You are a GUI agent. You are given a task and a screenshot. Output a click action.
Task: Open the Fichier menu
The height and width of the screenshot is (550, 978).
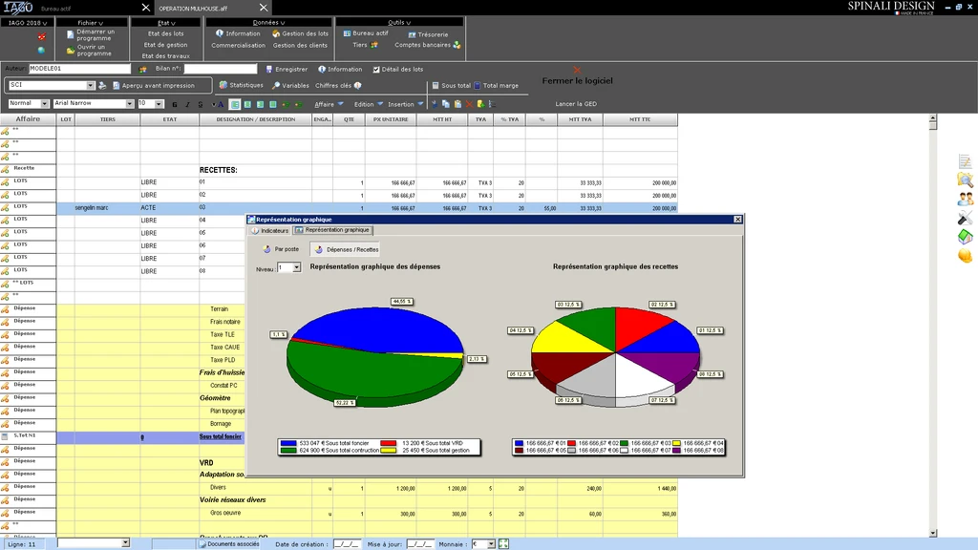[92, 22]
